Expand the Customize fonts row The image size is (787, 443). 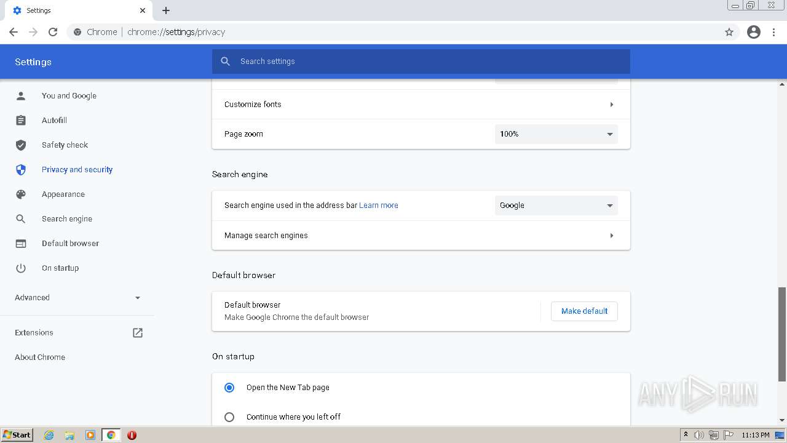tap(421, 105)
